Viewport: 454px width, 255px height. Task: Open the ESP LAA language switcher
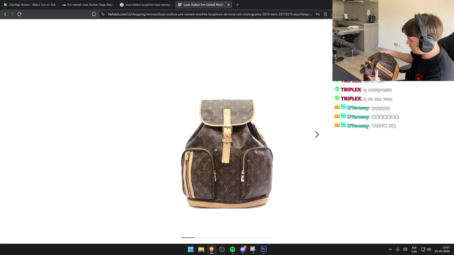414,249
